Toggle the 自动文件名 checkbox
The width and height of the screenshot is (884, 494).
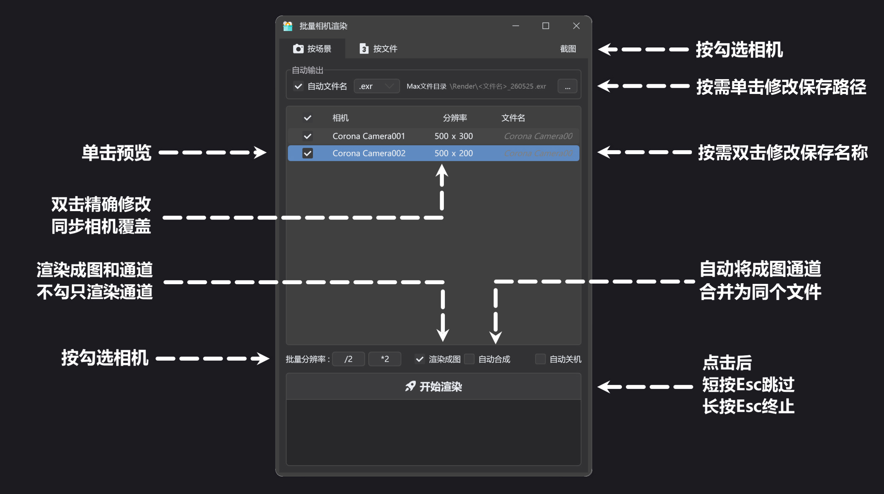tap(298, 86)
